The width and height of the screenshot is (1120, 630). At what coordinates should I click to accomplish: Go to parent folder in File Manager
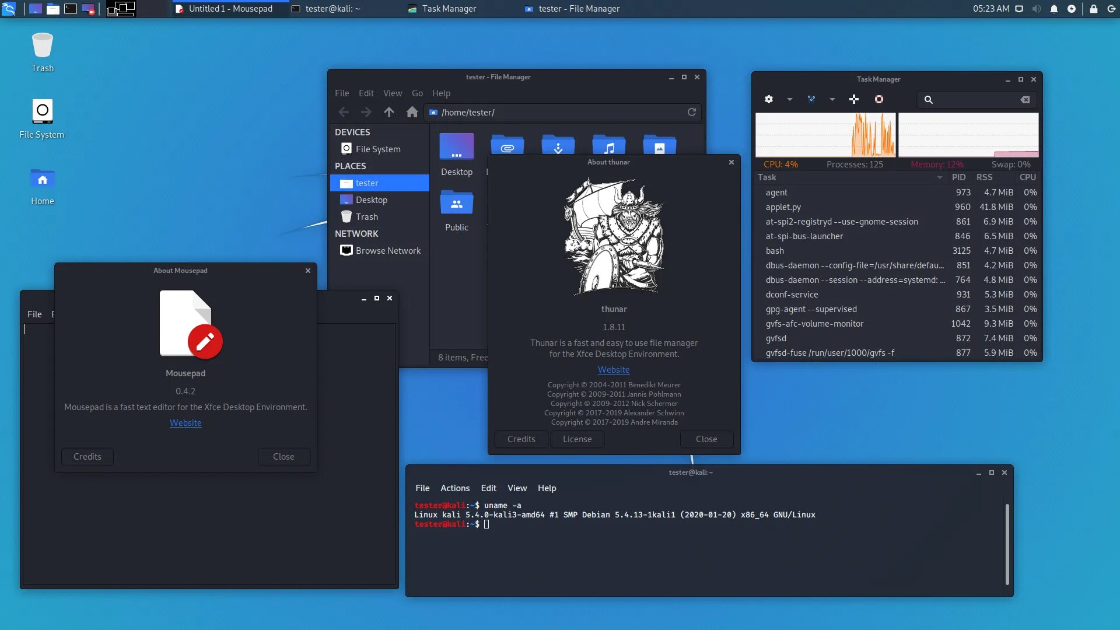[x=389, y=112]
